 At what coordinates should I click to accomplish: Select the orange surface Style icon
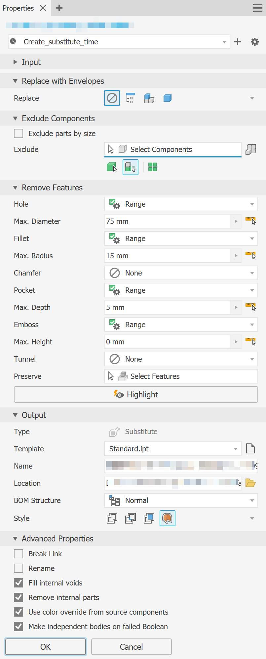pos(168,518)
